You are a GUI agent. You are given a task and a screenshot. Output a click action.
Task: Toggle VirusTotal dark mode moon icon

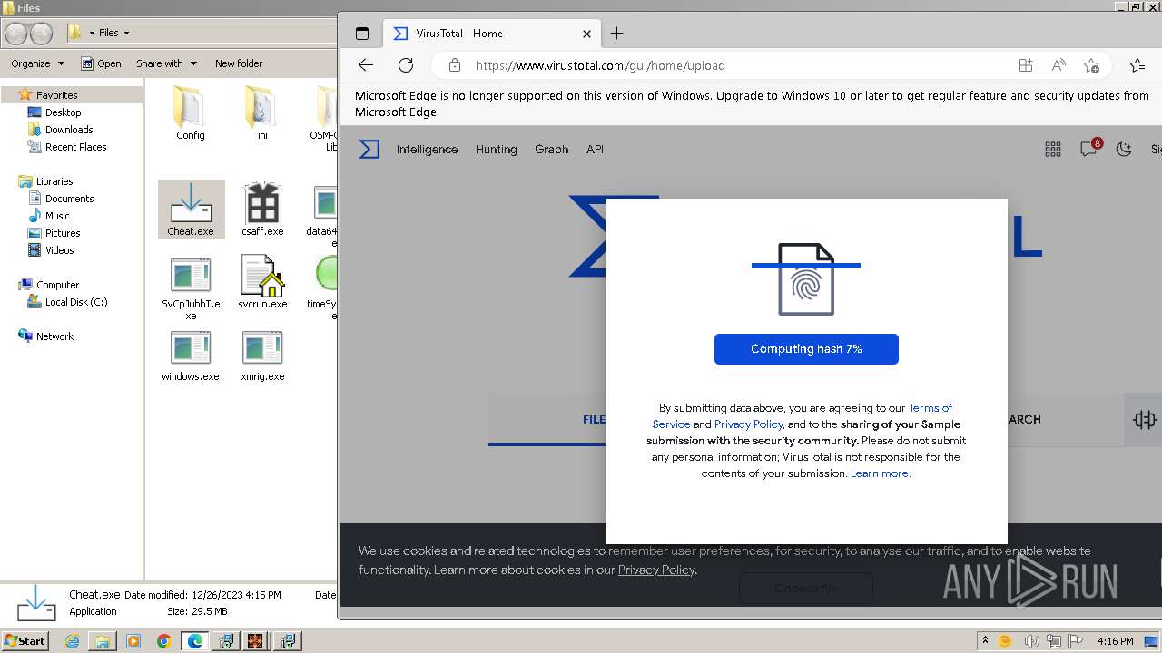tap(1124, 150)
